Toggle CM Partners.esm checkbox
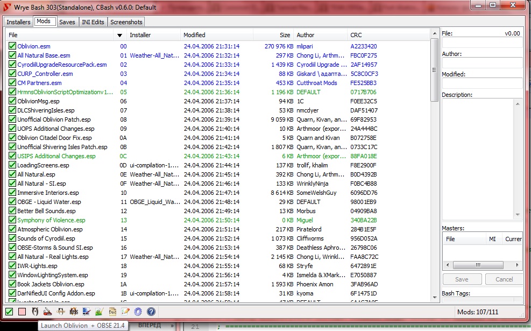 click(12, 82)
